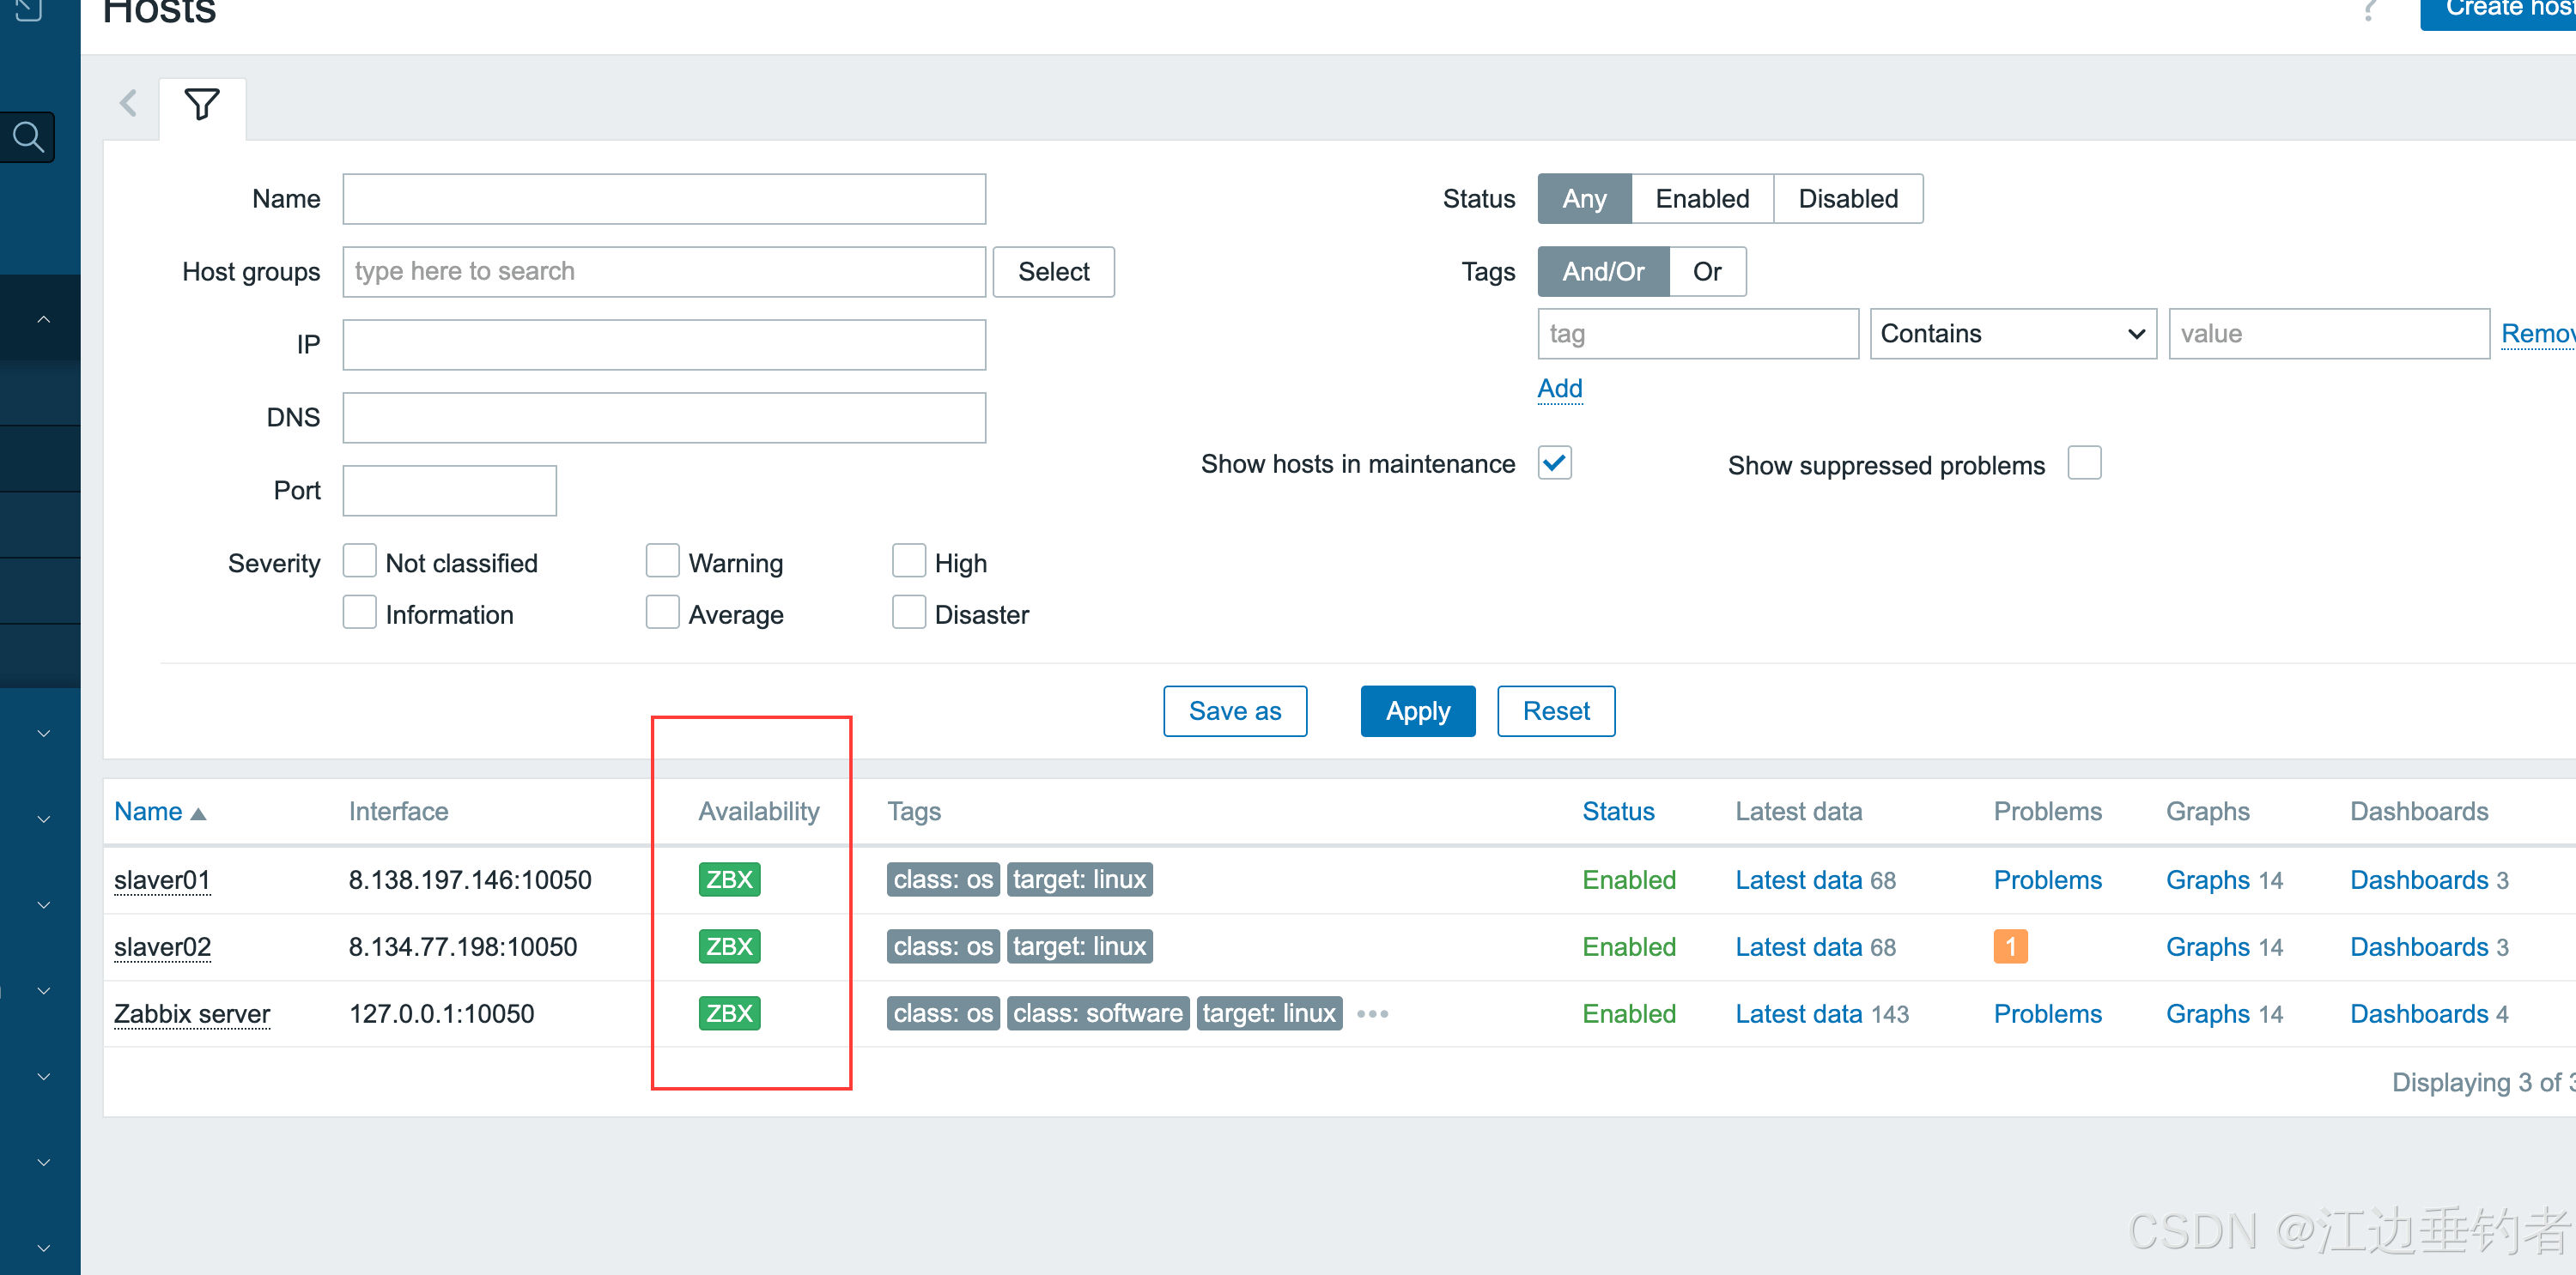Viewport: 2576px width, 1275px height.
Task: Click ZBX availability badge for Zabbix server
Action: coord(728,1013)
